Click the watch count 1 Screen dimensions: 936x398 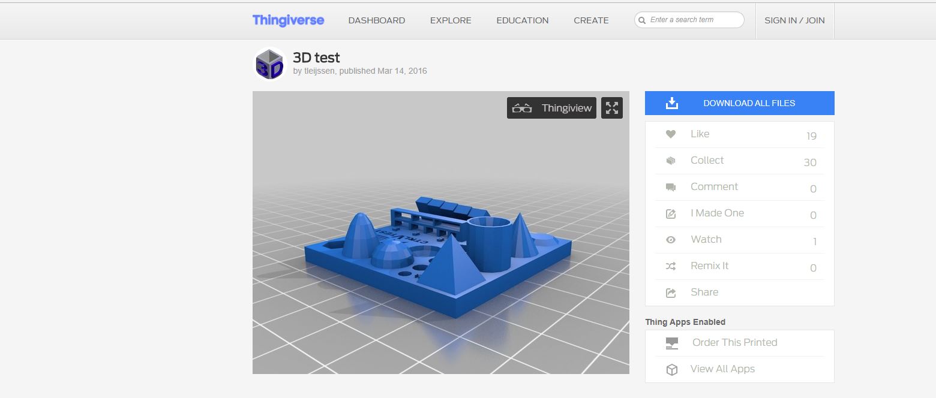[815, 242]
